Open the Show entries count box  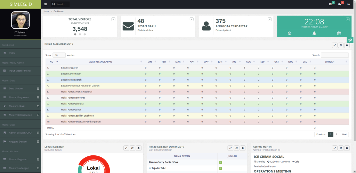(x=59, y=55)
